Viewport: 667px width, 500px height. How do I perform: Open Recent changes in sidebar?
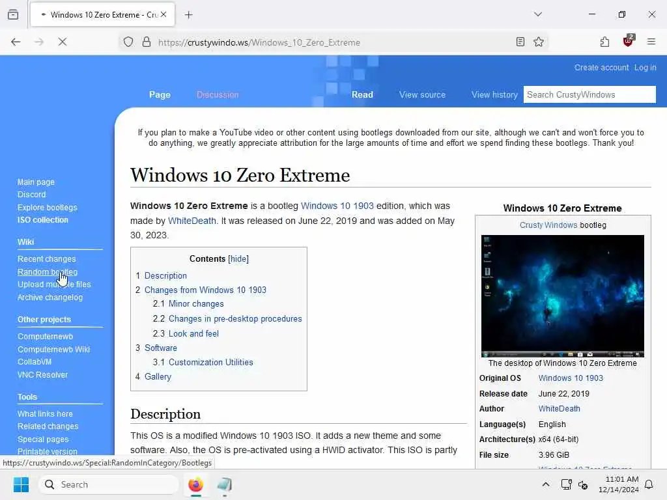46,259
